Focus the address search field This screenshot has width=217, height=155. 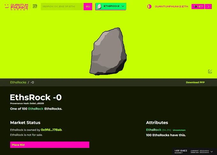[62, 6]
